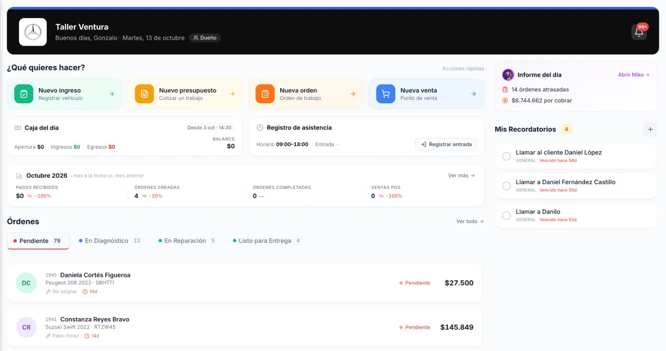Click the Vencido hace 58d label

[x=558, y=161]
